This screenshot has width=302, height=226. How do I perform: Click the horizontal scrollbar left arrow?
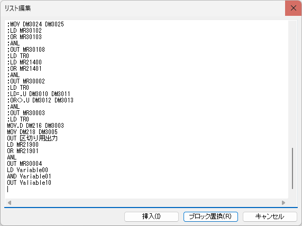click(x=10, y=203)
